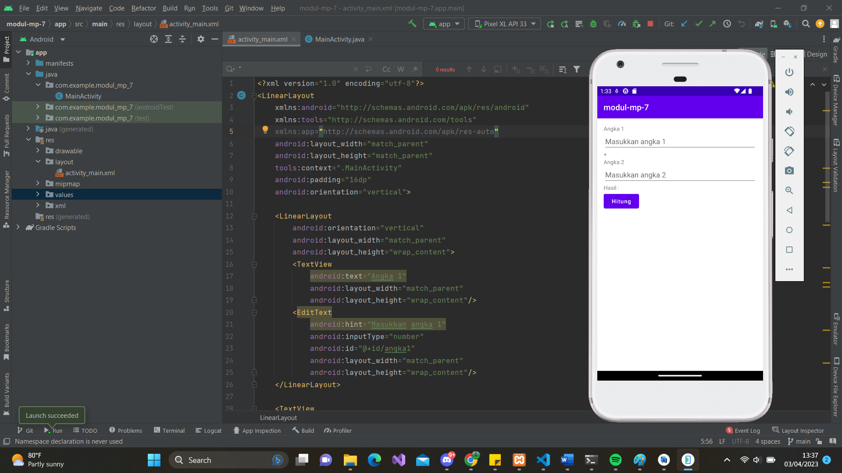This screenshot has width=842, height=473.
Task: Open the Refactor menu
Action: [143, 8]
